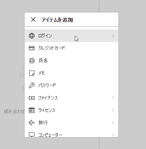The image size is (146, 149).
Task: Click the ID card icon for ライセンス
Action: pyautogui.click(x=32, y=110)
